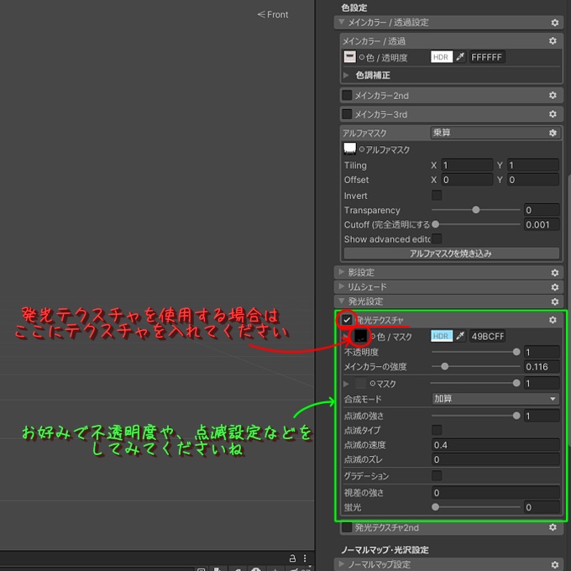Expand the リムシェード section
This screenshot has height=571, width=571.
pos(341,286)
